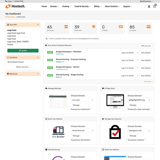
Task: Open the user account icon
Action: tap(149, 6)
